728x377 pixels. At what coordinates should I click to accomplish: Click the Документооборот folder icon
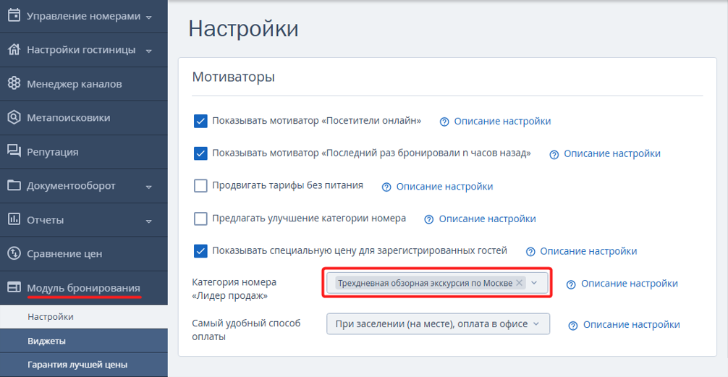14,185
